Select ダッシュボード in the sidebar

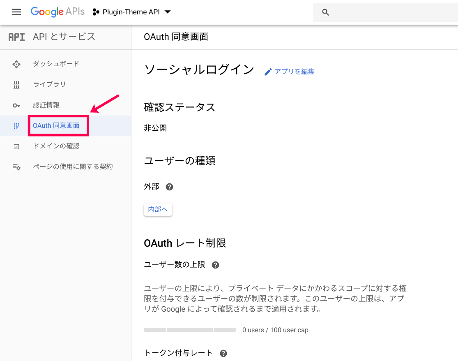pyautogui.click(x=56, y=64)
